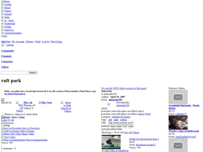Expand description with more link
203x152 pixels.
click(141, 114)
